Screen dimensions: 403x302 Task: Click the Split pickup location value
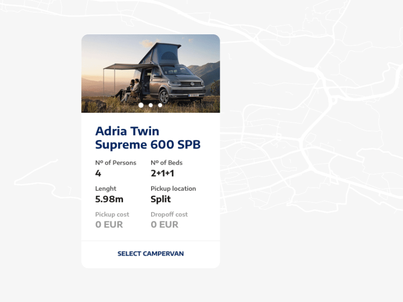coord(161,199)
